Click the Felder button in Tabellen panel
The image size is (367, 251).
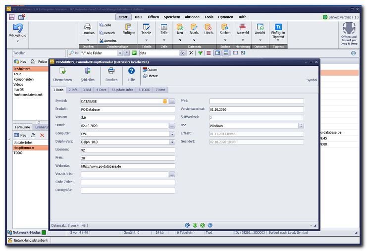coord(39,61)
